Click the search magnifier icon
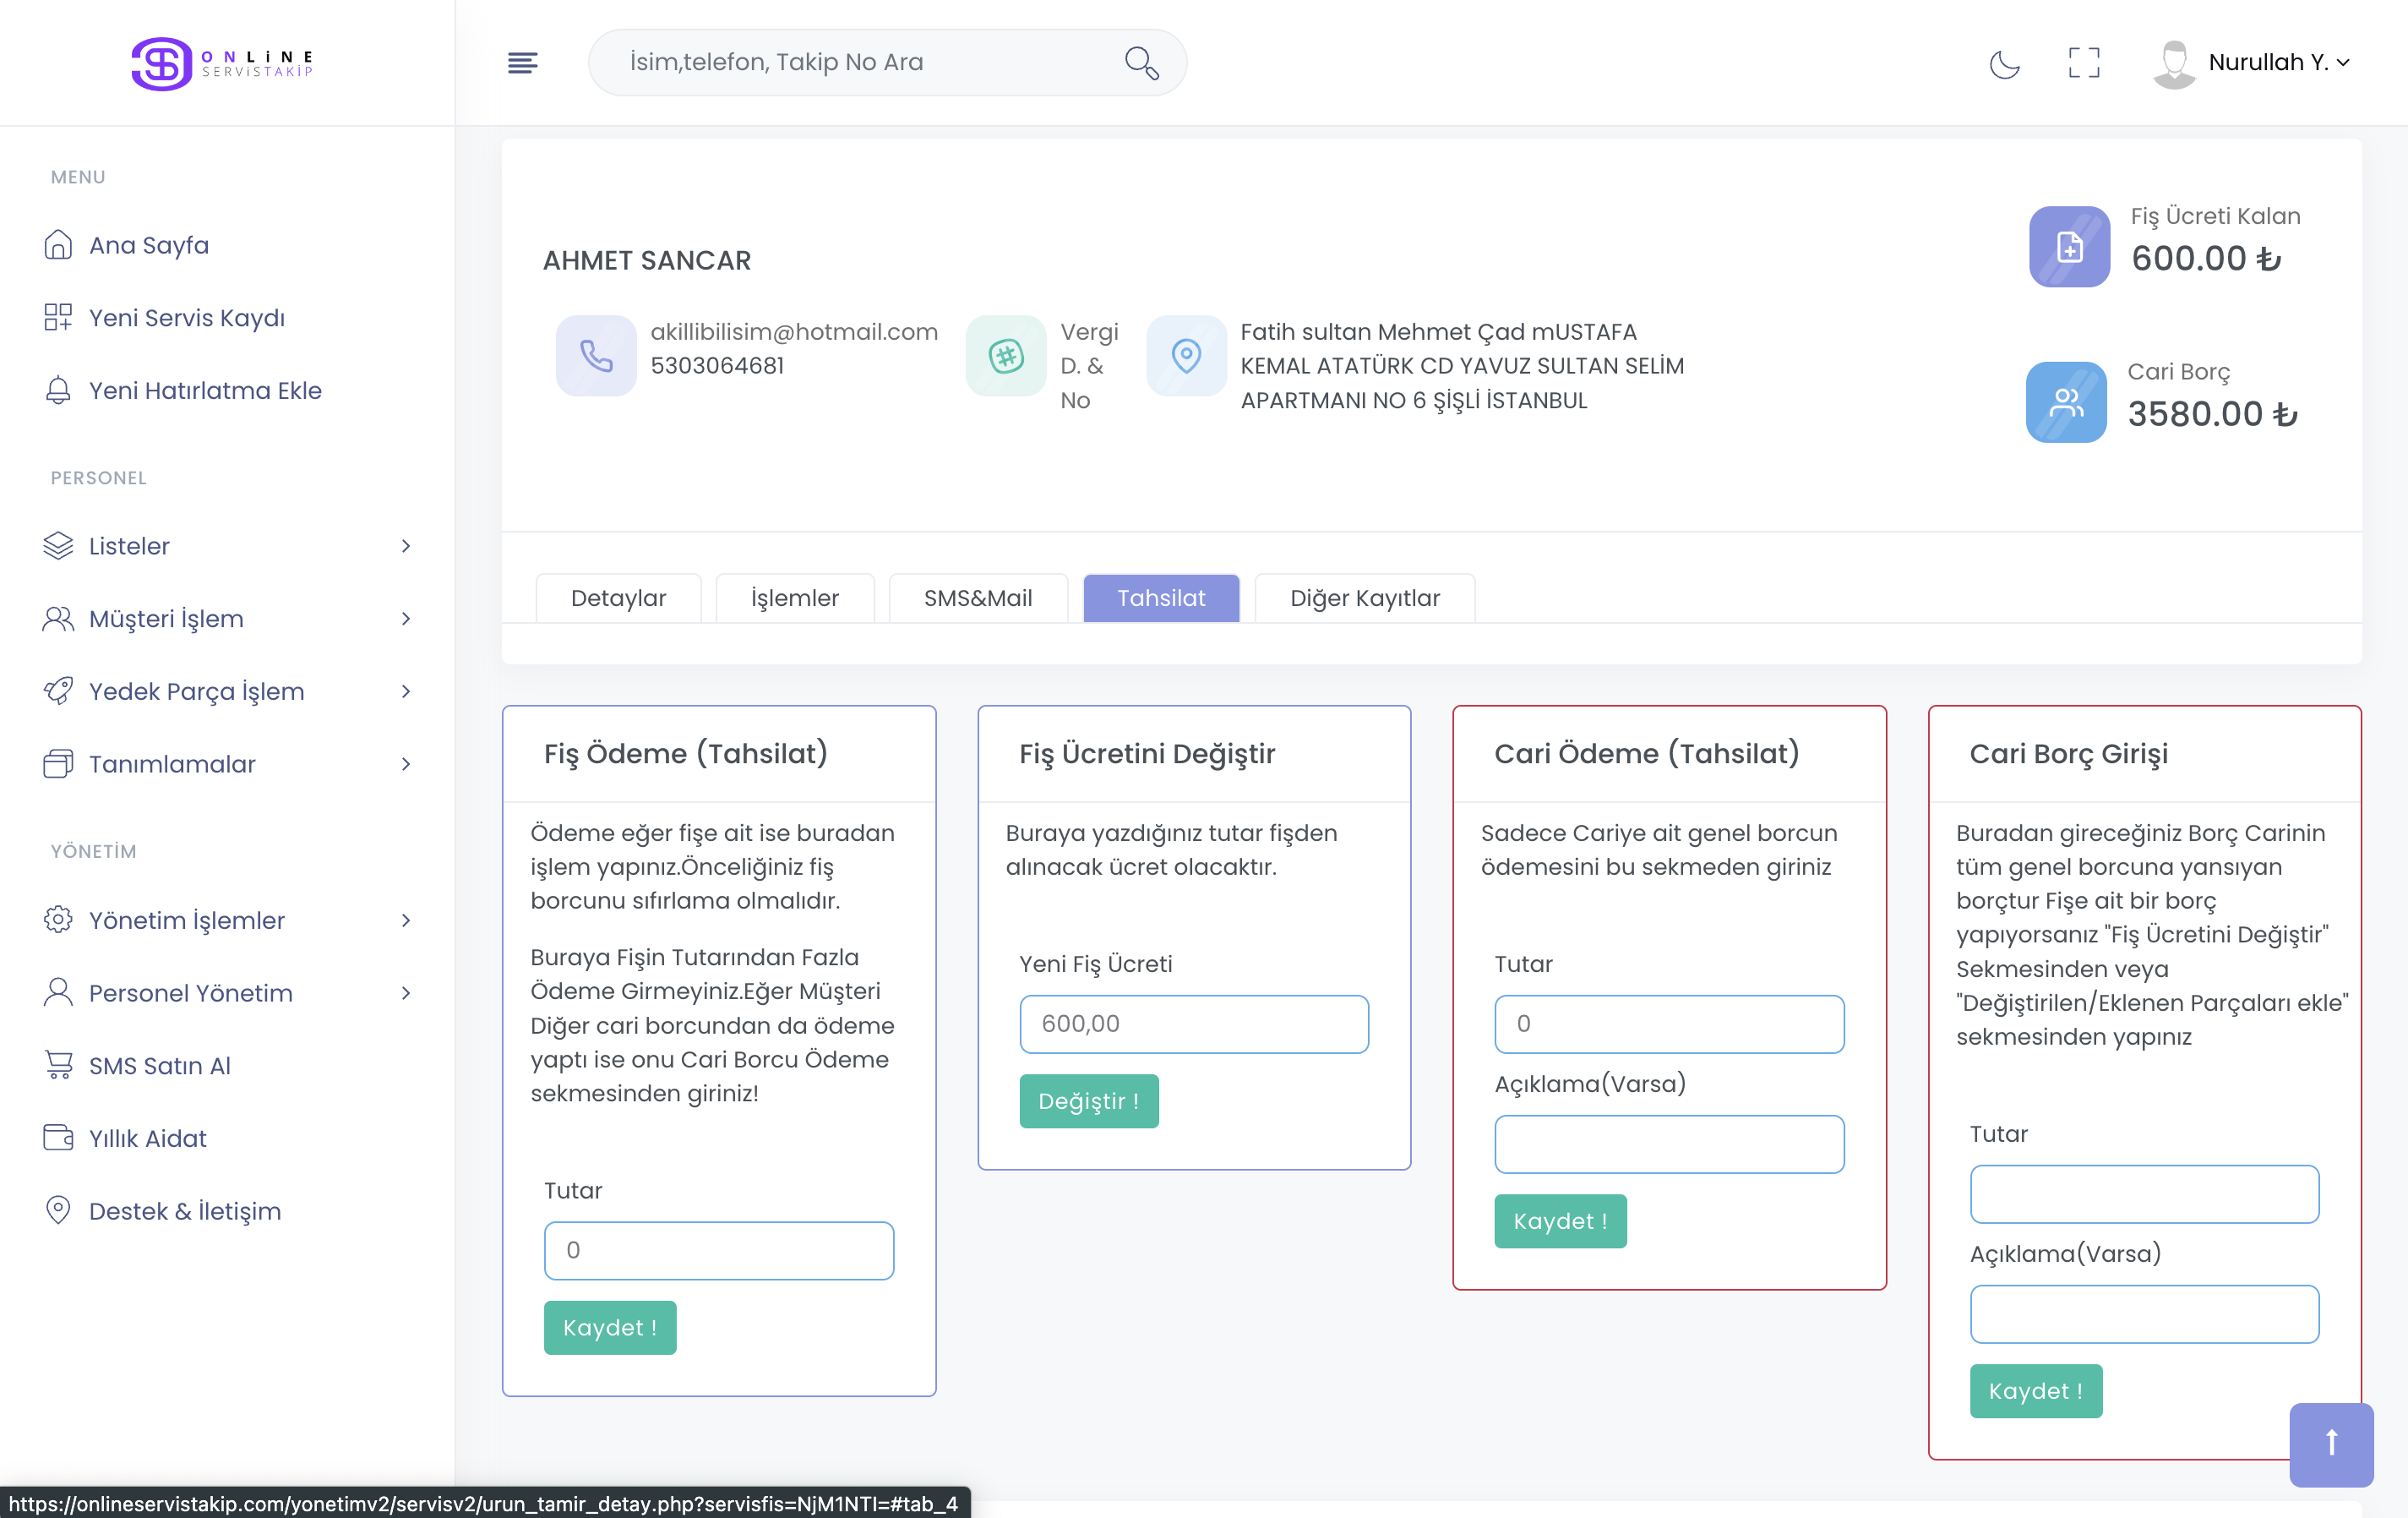 click(x=1141, y=63)
